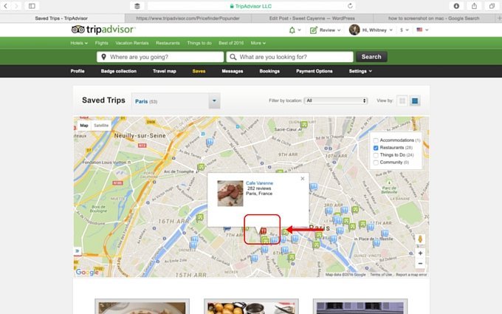Click the Search button

pos(371,57)
